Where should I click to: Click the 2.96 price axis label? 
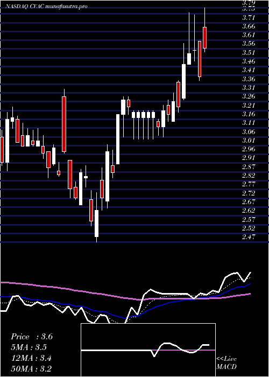coord(248,149)
